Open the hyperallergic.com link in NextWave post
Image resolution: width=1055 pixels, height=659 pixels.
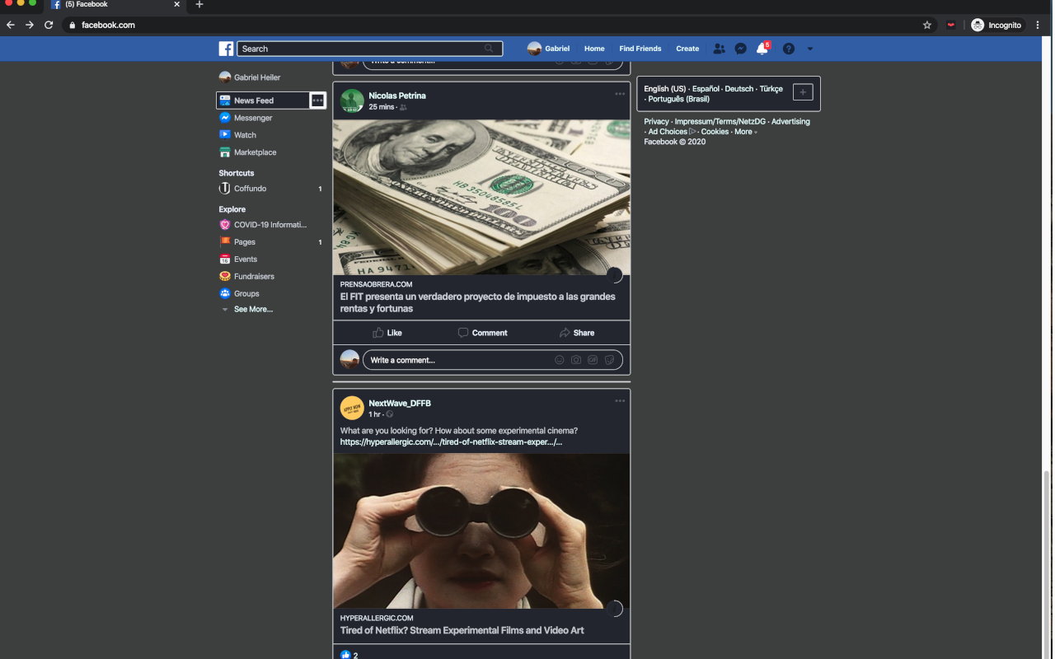pos(451,442)
